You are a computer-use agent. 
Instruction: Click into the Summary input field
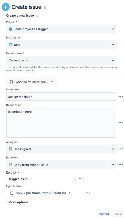[x=61, y=97]
